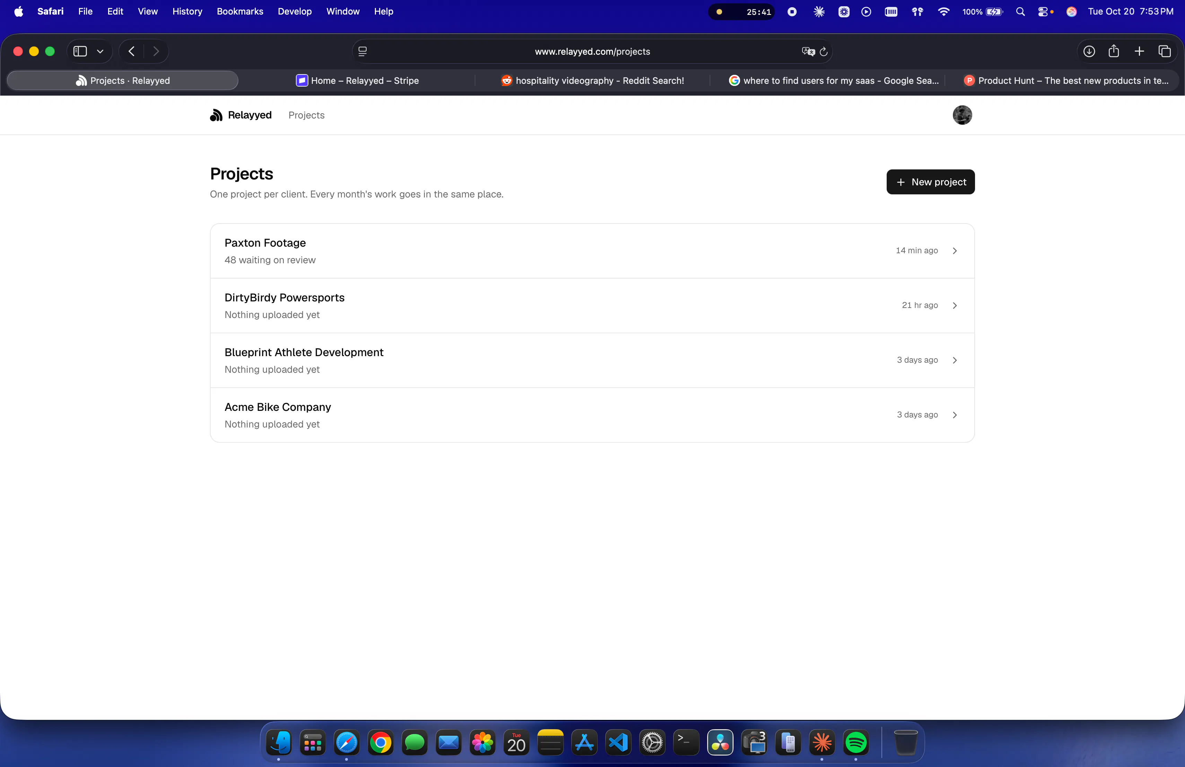
Task: Click the 14 min ago timestamp
Action: coord(916,250)
